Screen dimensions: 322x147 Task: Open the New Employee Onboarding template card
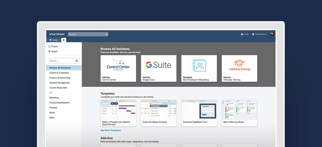[199, 68]
